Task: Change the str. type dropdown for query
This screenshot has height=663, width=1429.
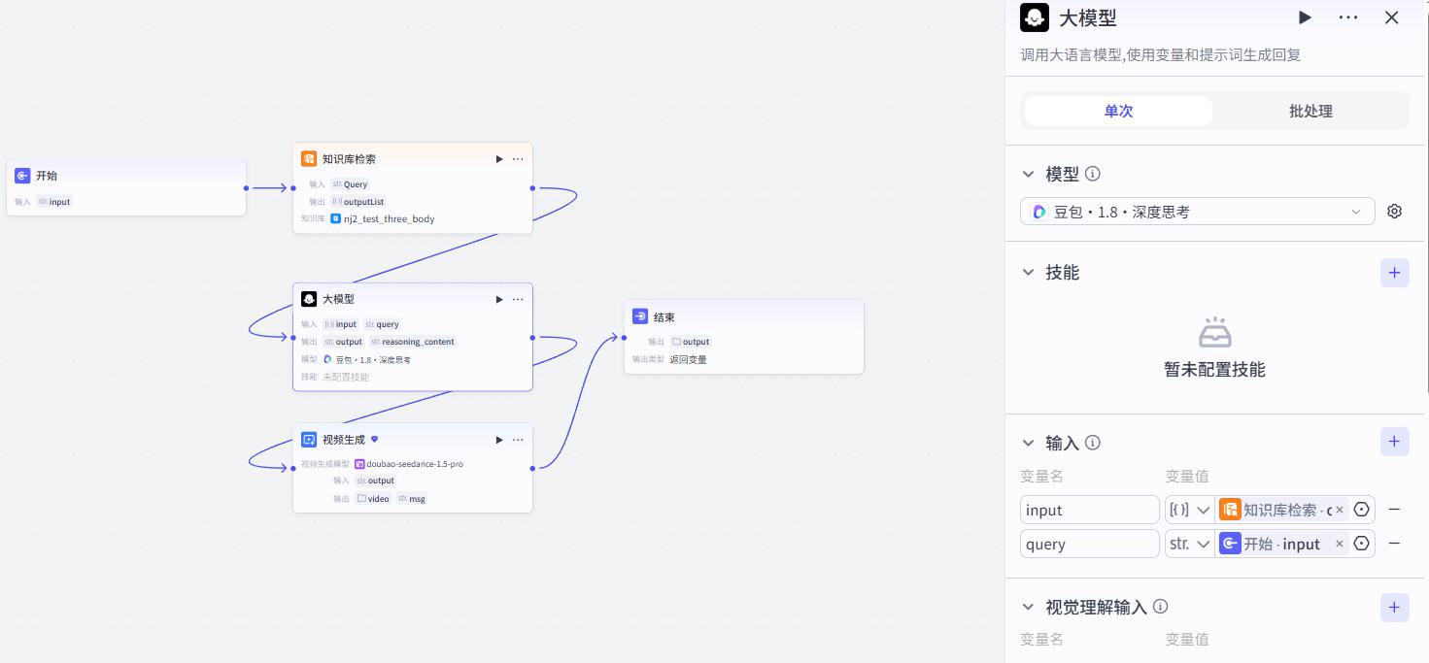Action: tap(1190, 544)
